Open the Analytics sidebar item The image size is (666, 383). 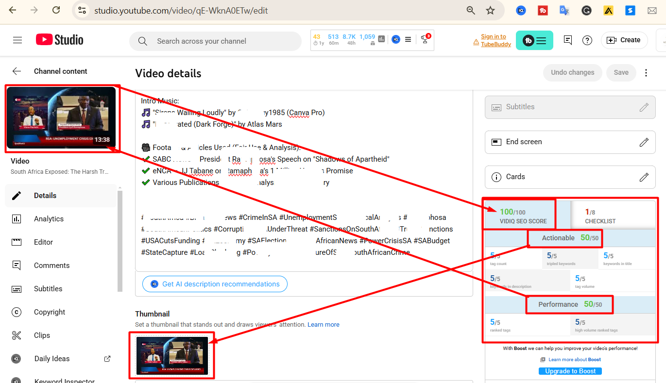[49, 219]
